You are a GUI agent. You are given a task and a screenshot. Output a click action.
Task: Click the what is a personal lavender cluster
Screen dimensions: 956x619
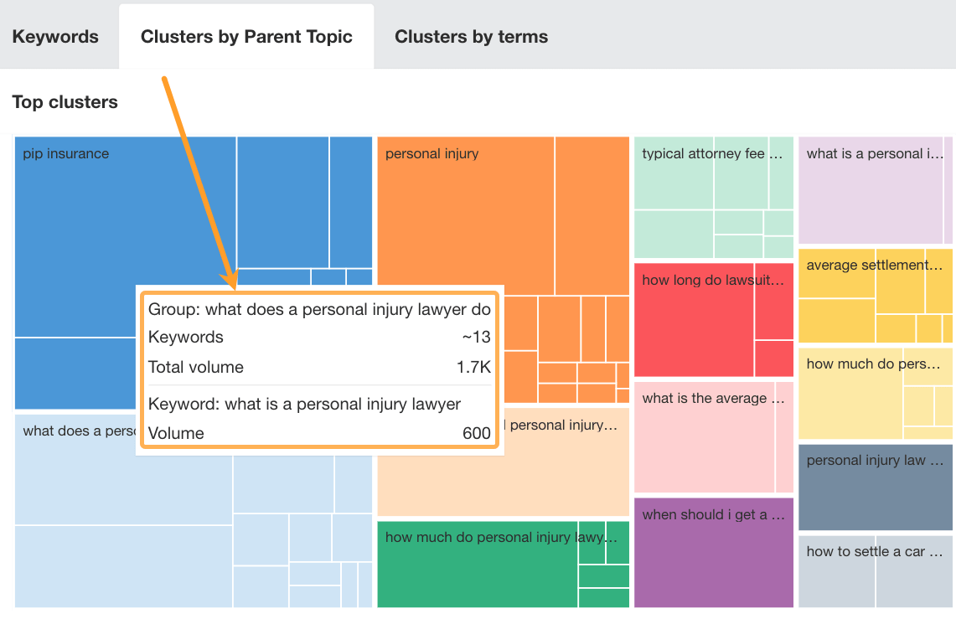tap(871, 188)
